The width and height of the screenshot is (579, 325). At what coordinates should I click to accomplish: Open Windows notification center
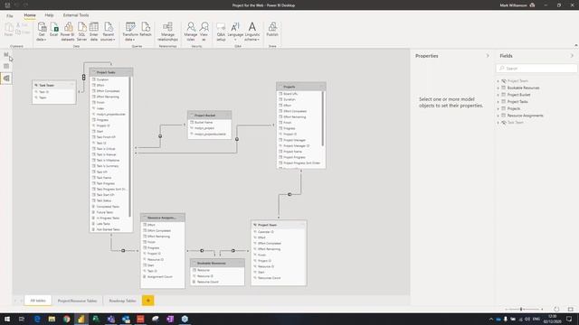pos(569,319)
